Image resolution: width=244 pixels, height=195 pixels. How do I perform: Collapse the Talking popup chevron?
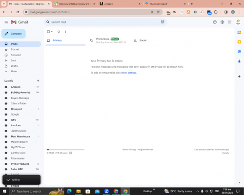pyautogui.click(x=8, y=180)
